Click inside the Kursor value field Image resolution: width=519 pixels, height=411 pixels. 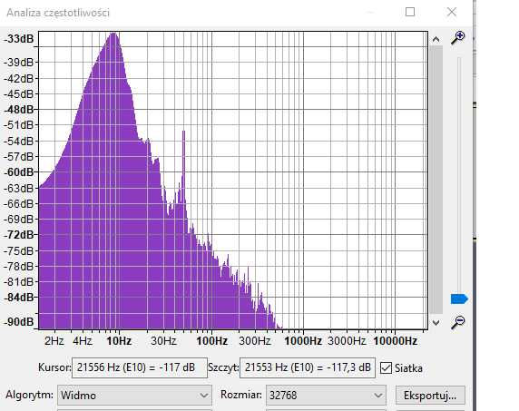[140, 367]
